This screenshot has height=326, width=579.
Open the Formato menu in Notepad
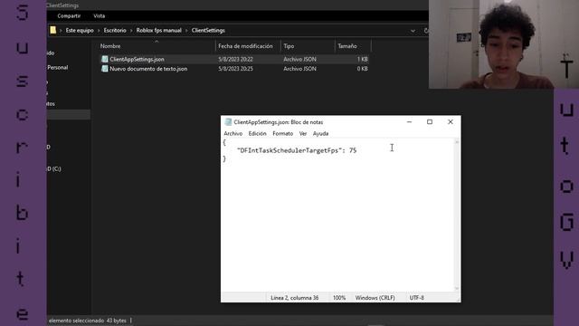click(283, 133)
